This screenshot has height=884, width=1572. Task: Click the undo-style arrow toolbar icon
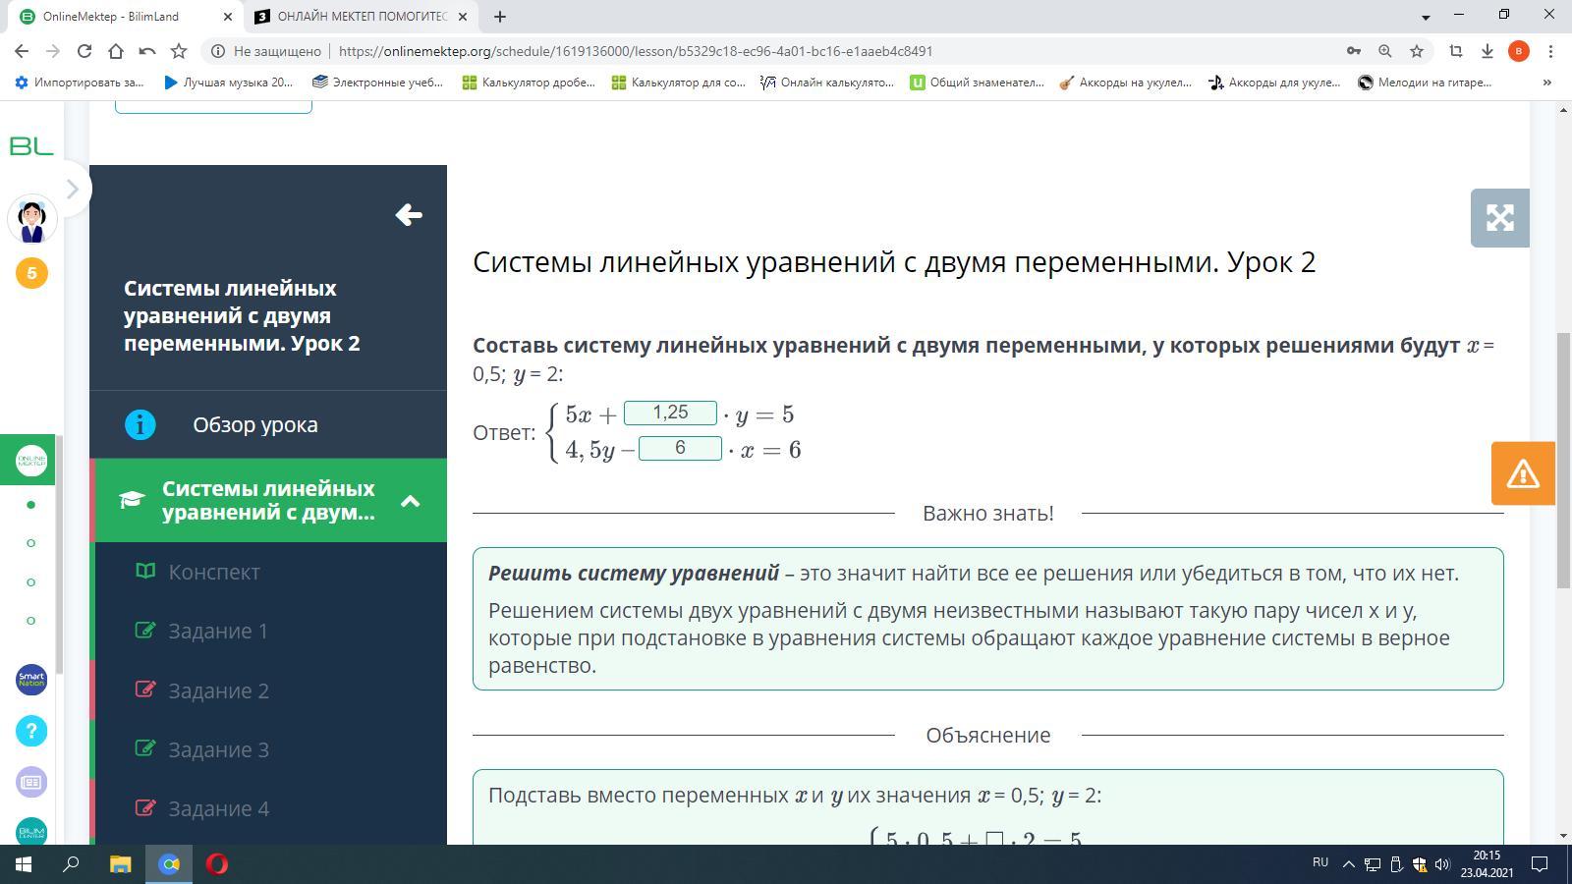147,51
